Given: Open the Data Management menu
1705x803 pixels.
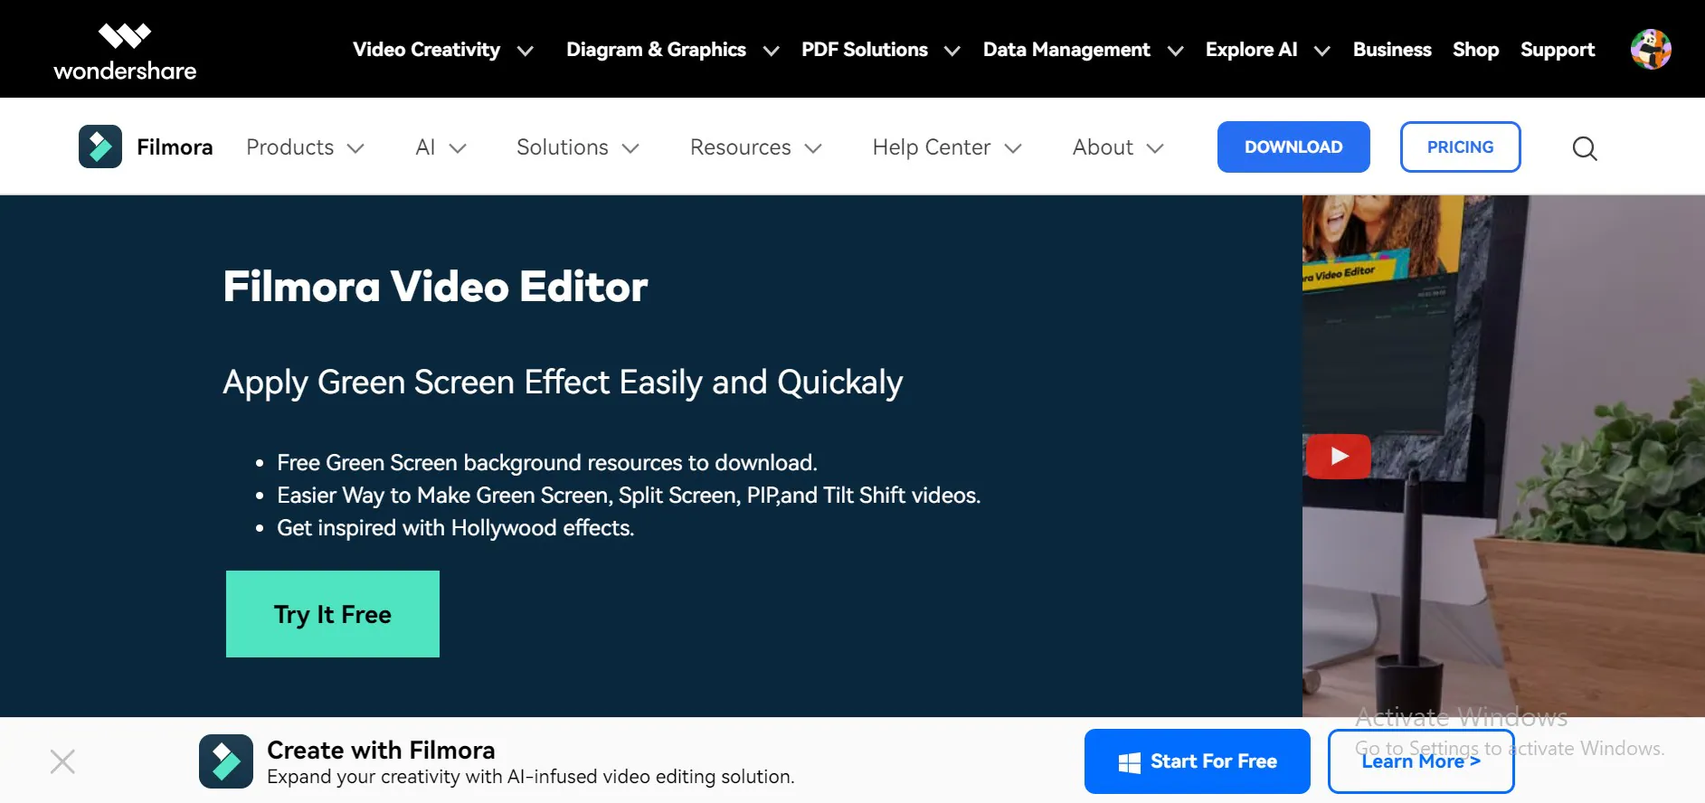Looking at the screenshot, I should tap(1066, 50).
